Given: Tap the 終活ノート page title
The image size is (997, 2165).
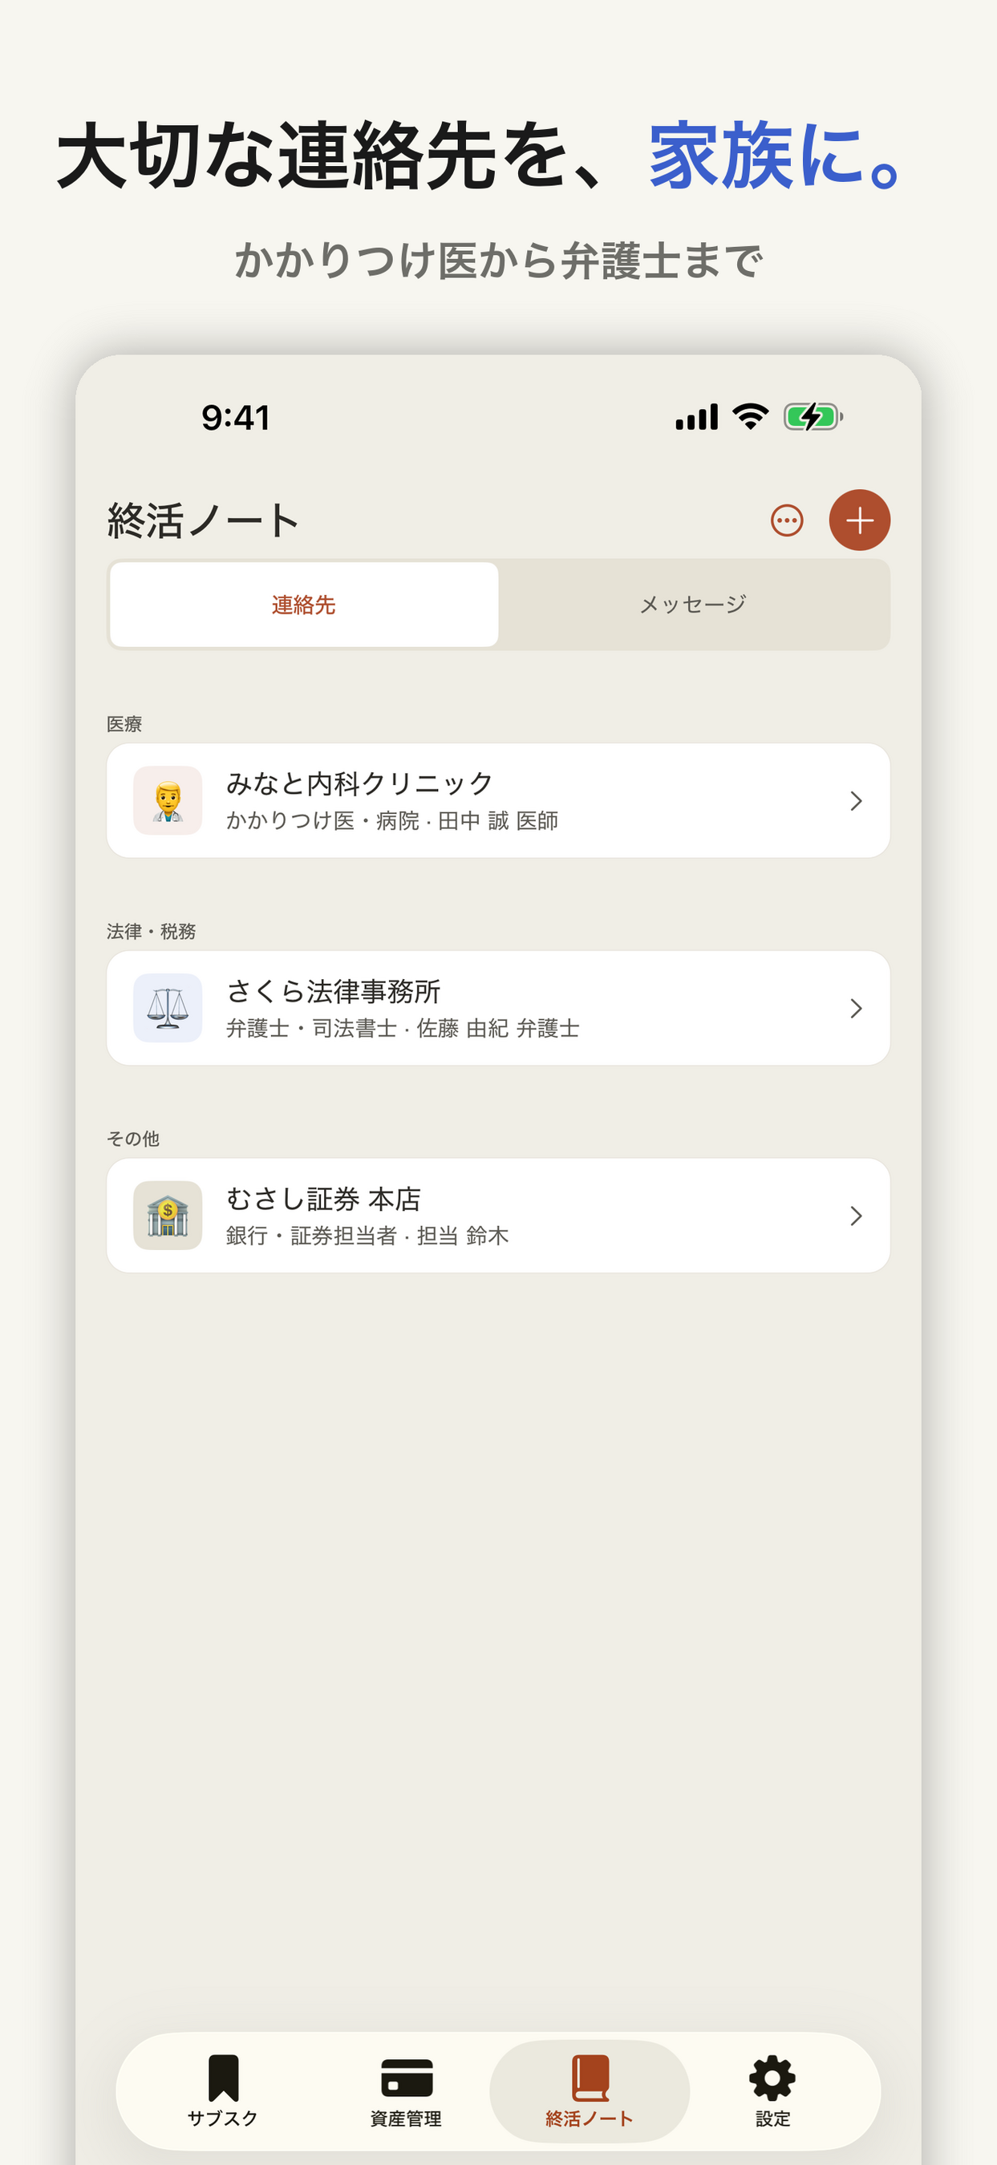Looking at the screenshot, I should click(x=204, y=520).
